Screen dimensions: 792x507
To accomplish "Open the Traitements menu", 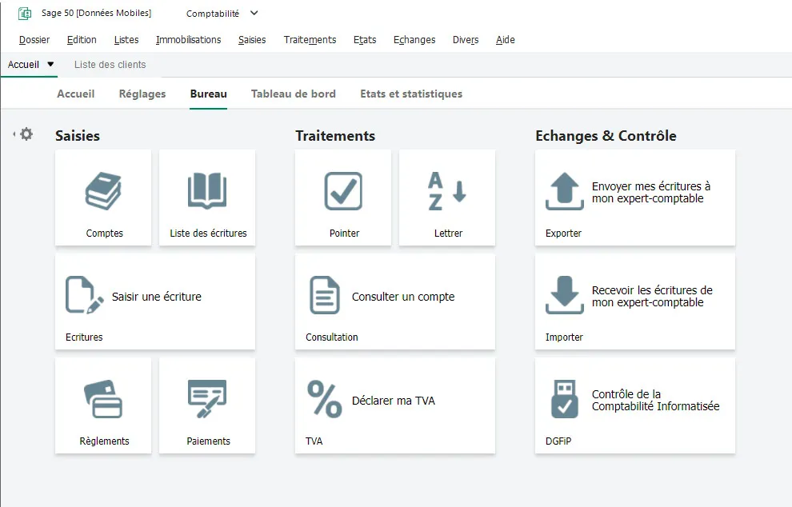I will pyautogui.click(x=310, y=40).
